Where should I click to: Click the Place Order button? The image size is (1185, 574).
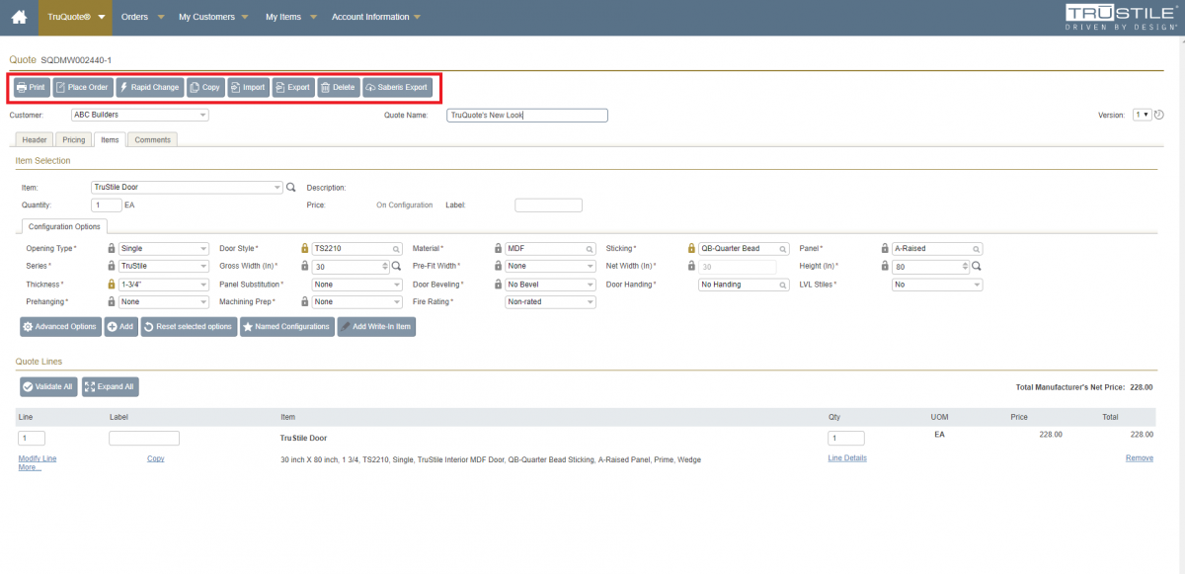83,87
